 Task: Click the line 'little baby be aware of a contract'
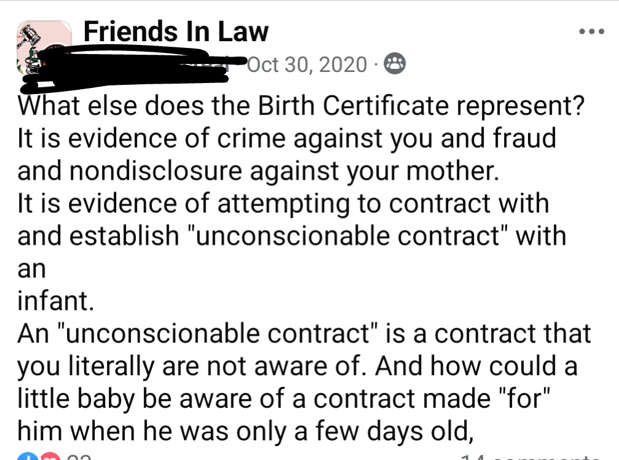click(x=287, y=399)
